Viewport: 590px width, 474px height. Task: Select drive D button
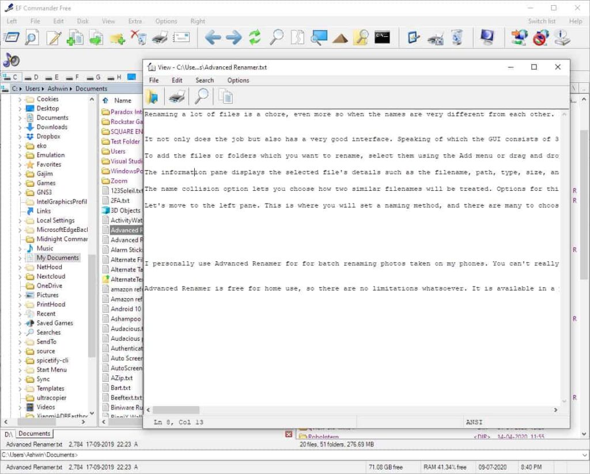pos(32,77)
